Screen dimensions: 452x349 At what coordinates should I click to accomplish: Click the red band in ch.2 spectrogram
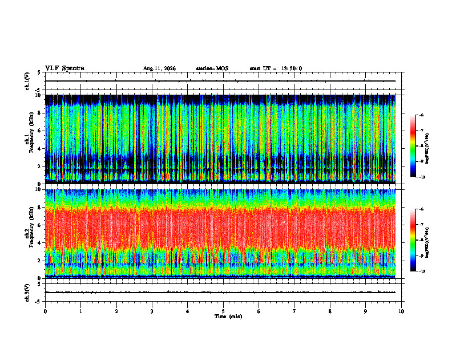click(x=220, y=228)
